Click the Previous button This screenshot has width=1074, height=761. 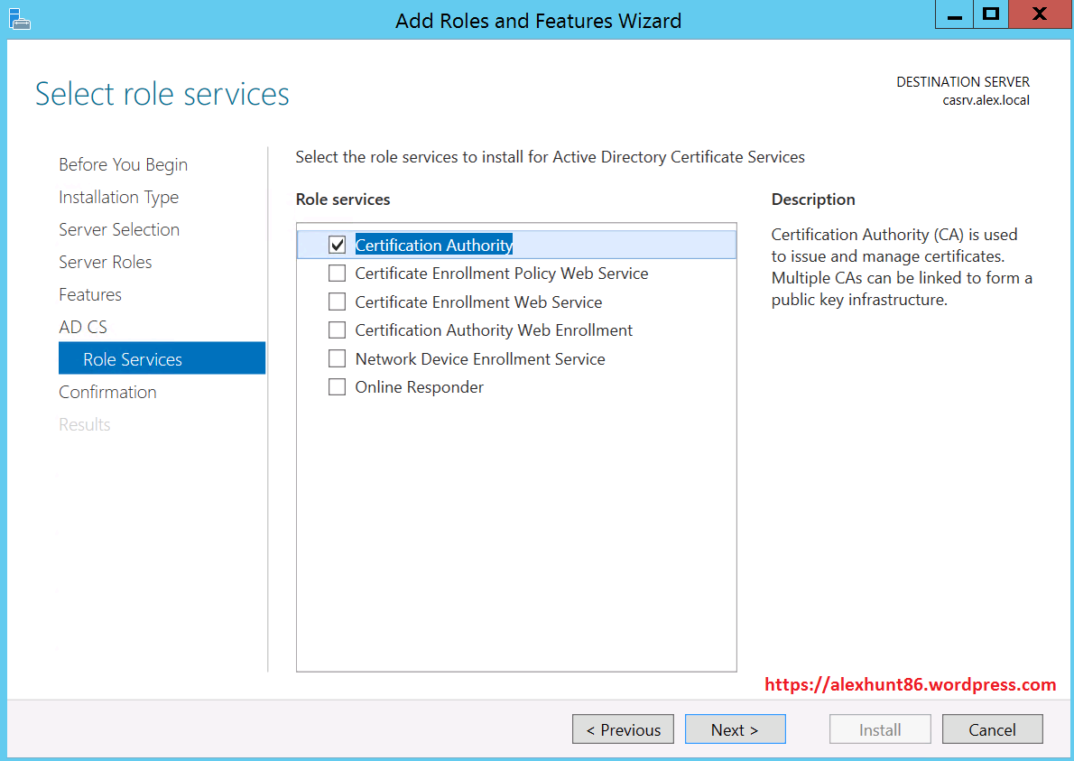pos(623,729)
